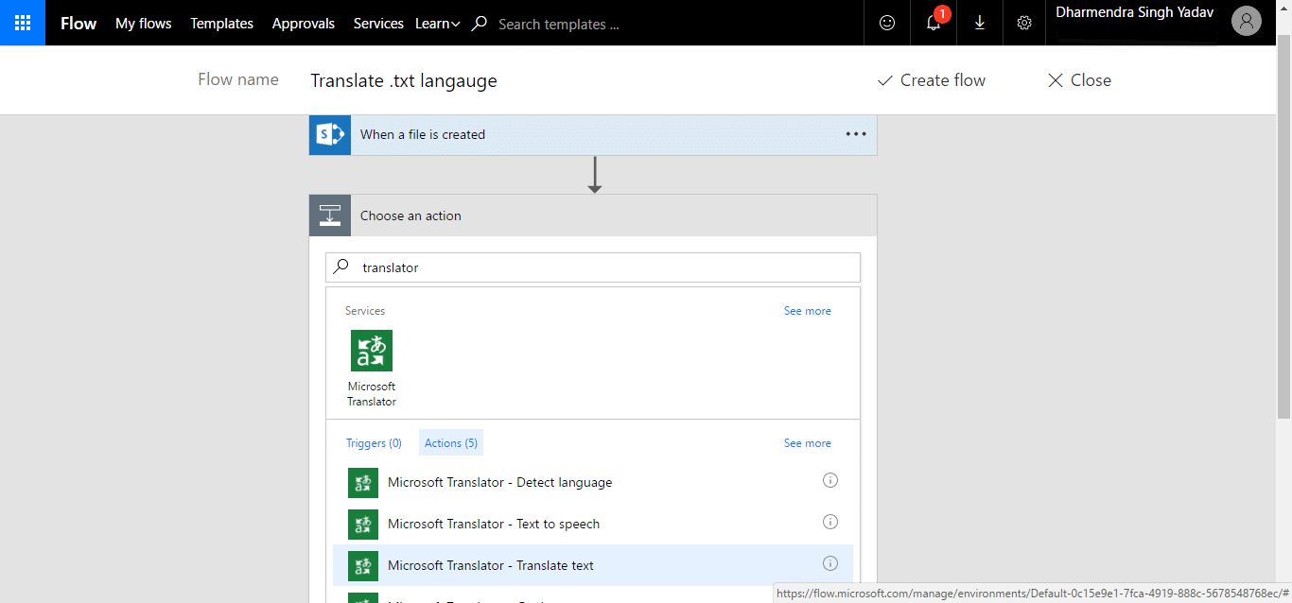The width and height of the screenshot is (1292, 603).
Task: Open the Services page
Action: [x=378, y=24]
